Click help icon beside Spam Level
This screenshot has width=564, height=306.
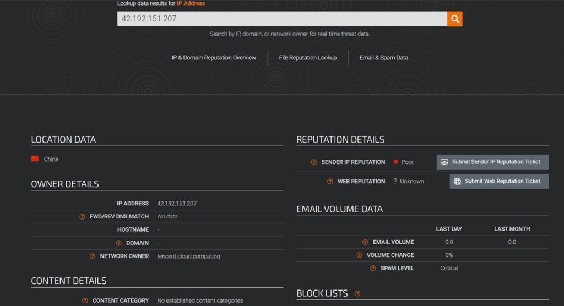click(x=373, y=269)
